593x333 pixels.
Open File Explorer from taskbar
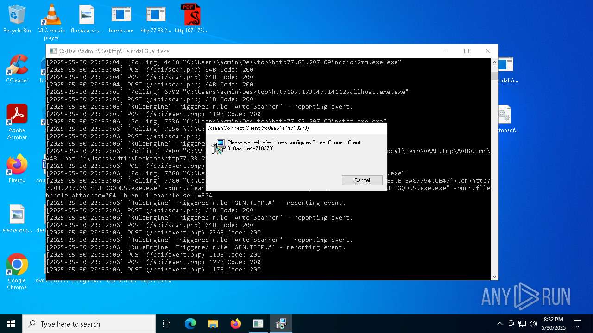click(x=213, y=324)
